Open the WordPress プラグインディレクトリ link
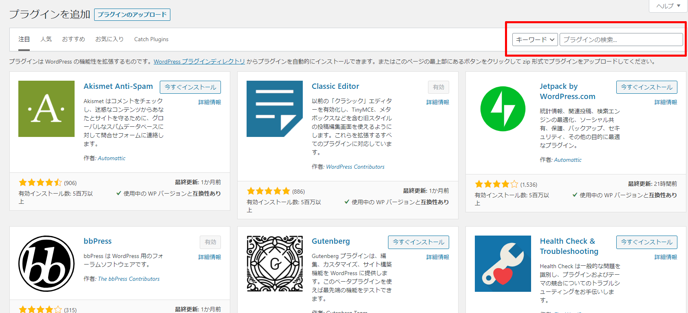688x313 pixels. 199,62
